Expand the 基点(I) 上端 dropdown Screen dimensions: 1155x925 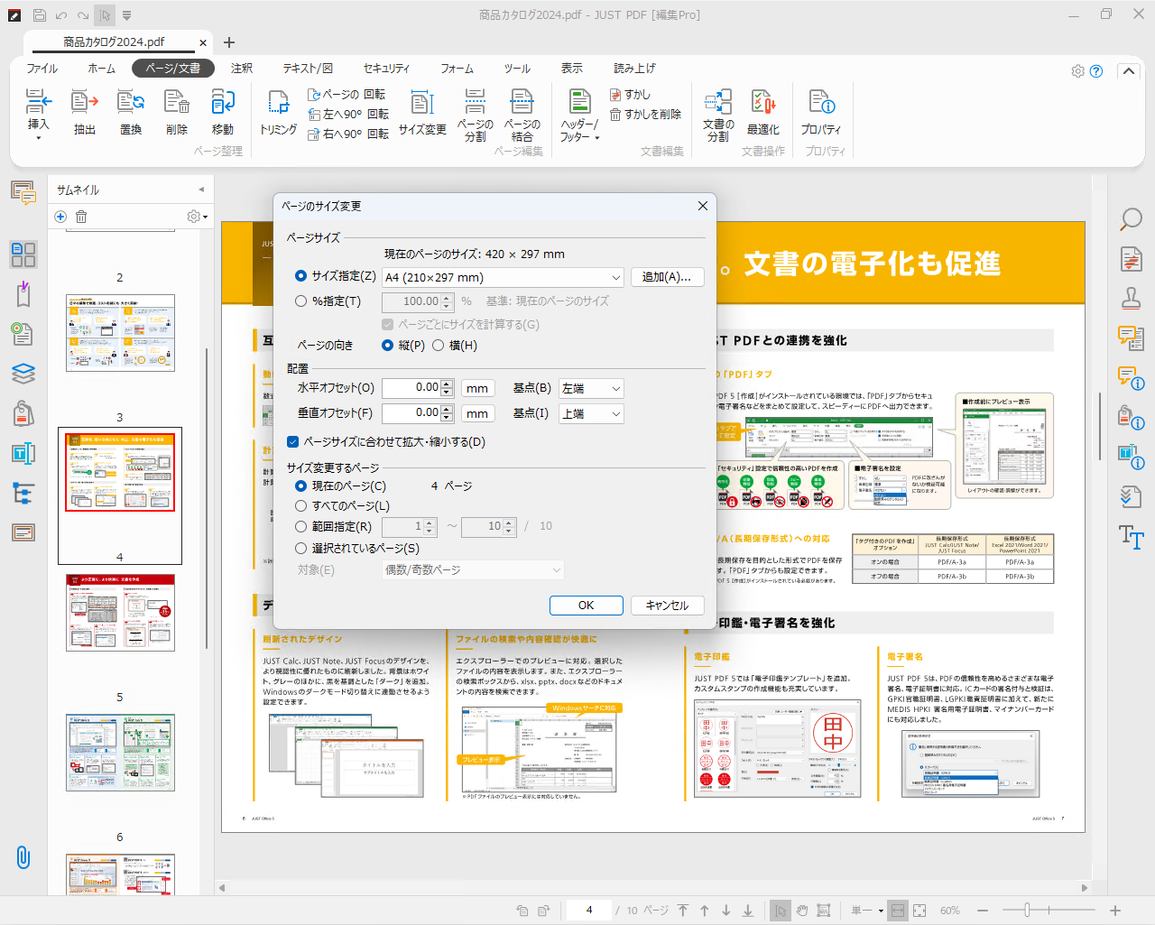[x=591, y=414]
